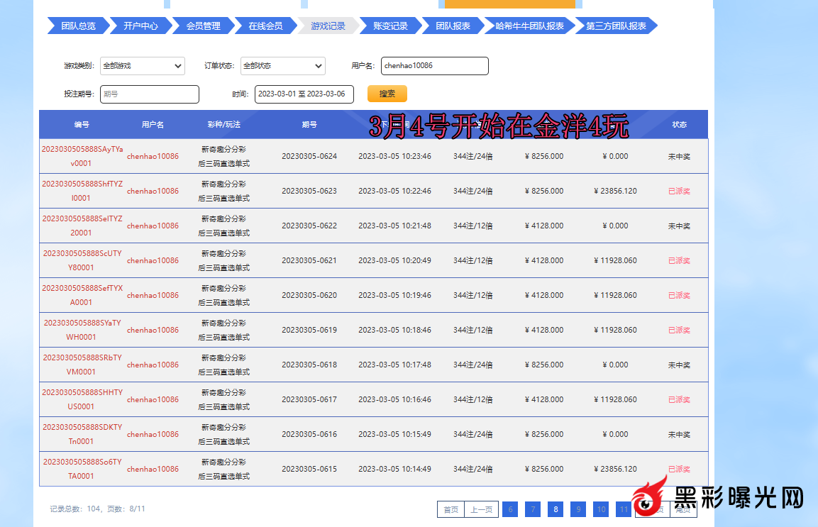Expand the 游戏类别 dropdown
The height and width of the screenshot is (527, 818).
142,66
